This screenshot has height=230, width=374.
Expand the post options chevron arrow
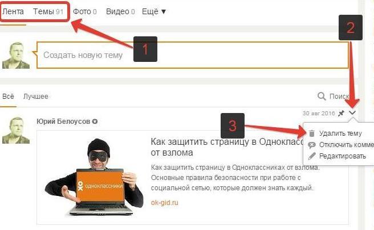352,112
